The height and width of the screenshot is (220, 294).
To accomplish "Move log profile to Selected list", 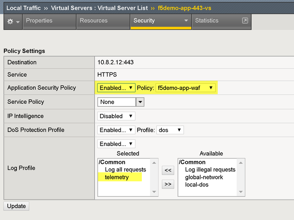I will (168, 170).
